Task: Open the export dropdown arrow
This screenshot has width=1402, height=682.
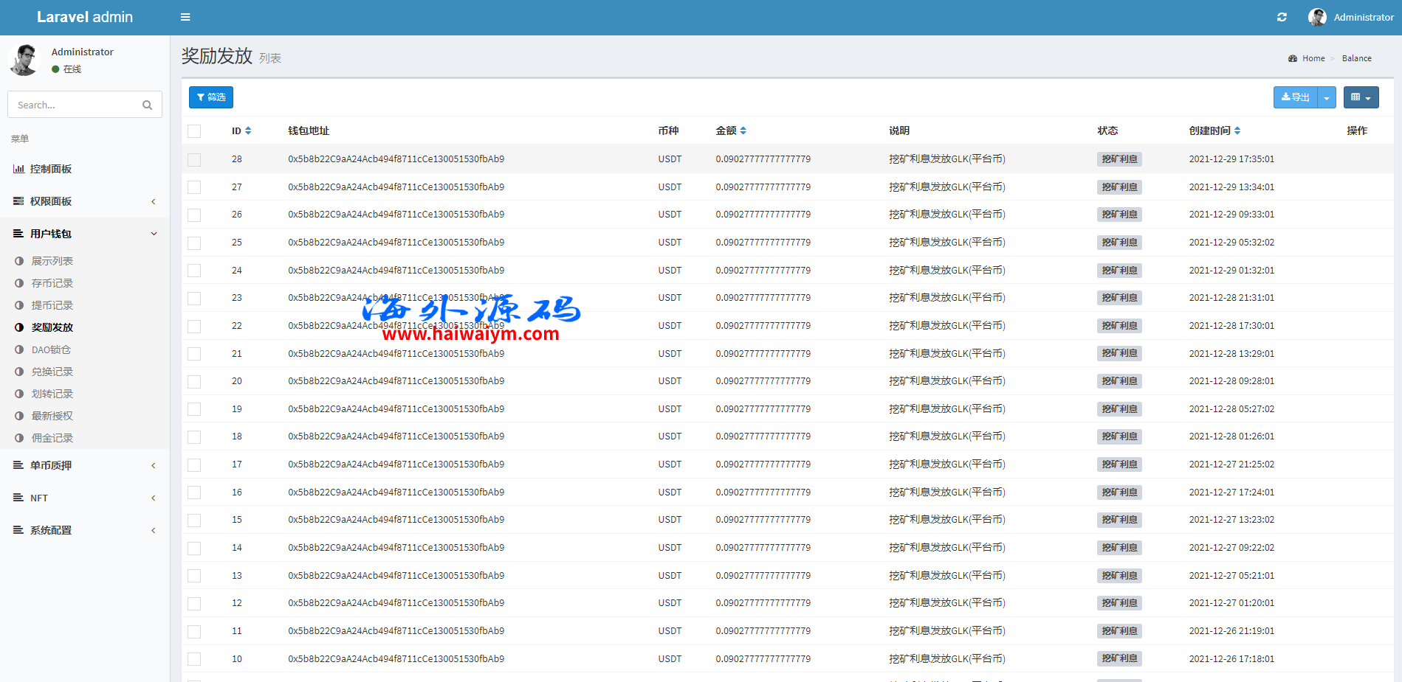Action: pos(1327,97)
